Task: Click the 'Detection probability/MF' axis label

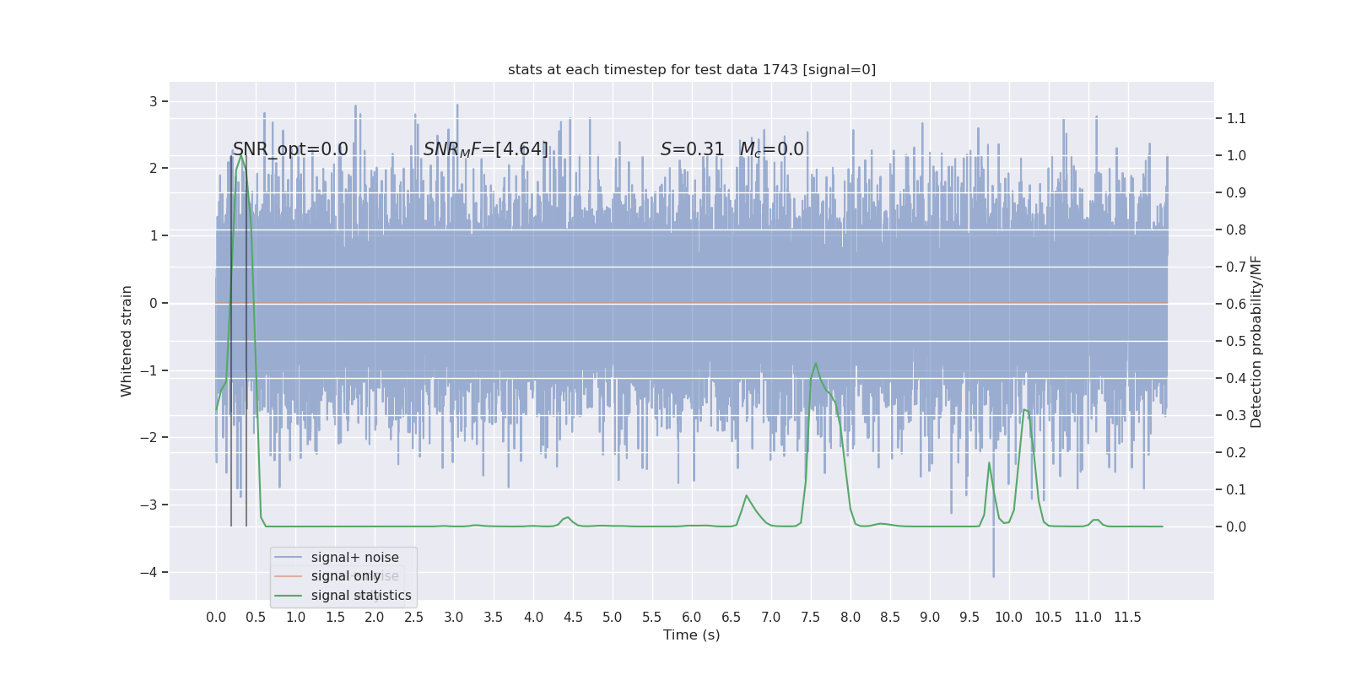Action: (1256, 341)
